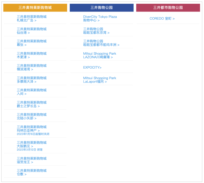Open the 横滨港湾 outlet link
This screenshot has width=204, height=183.
[32, 68]
